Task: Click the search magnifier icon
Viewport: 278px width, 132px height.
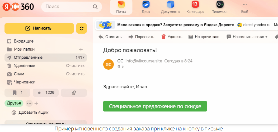Action: [95, 7]
